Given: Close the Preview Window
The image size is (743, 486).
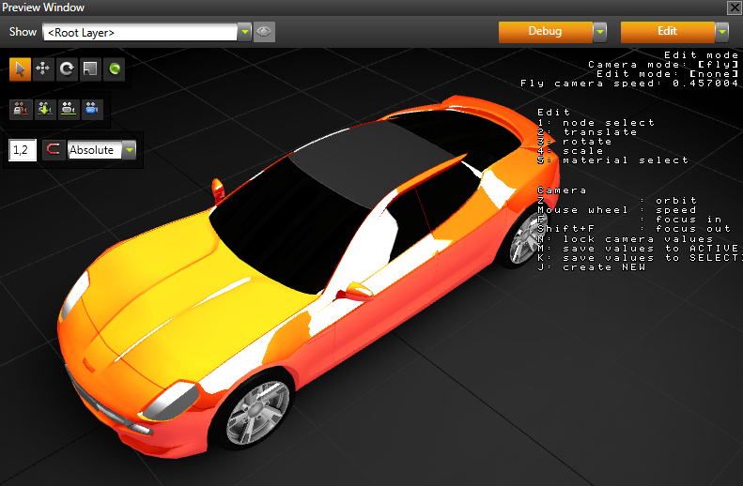Looking at the screenshot, I should pyautogui.click(x=734, y=8).
